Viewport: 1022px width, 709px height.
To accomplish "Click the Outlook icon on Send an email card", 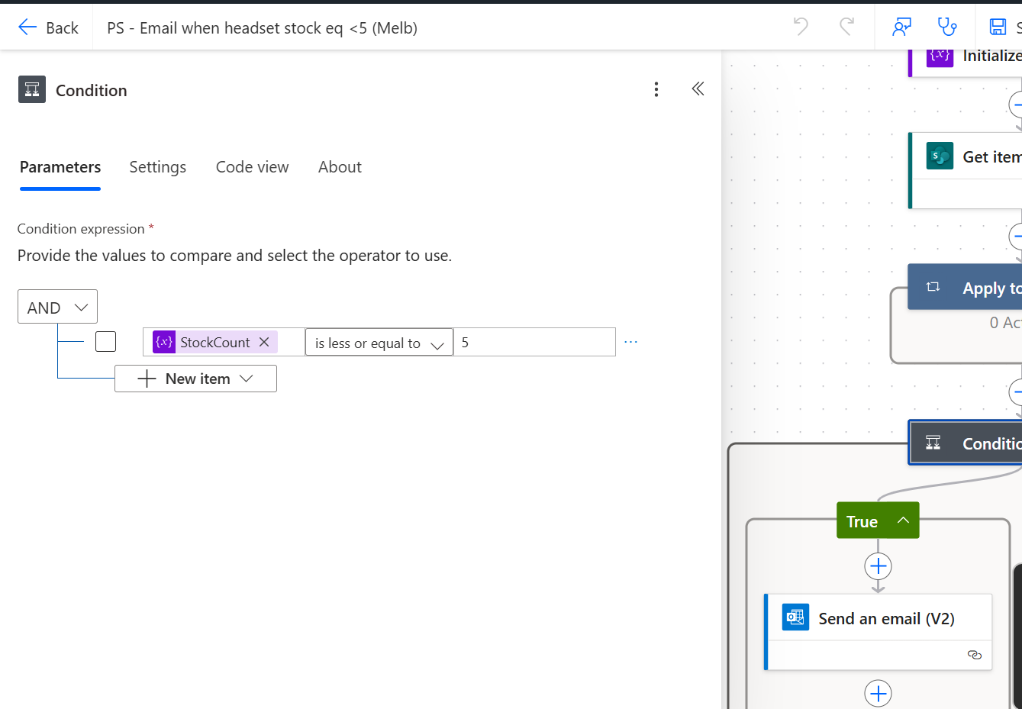I will pyautogui.click(x=795, y=617).
